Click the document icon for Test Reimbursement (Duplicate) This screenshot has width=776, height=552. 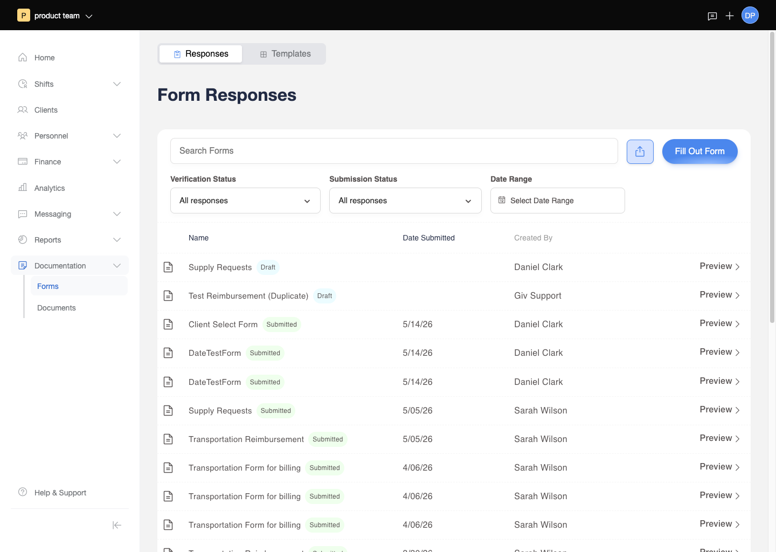coord(168,295)
